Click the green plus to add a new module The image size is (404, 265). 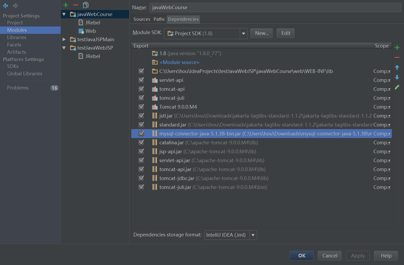coord(65,5)
